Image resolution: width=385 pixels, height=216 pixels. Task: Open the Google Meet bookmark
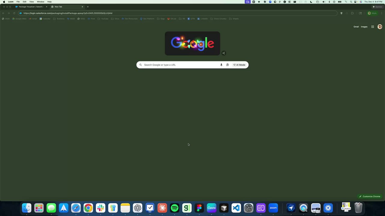click(x=19, y=19)
